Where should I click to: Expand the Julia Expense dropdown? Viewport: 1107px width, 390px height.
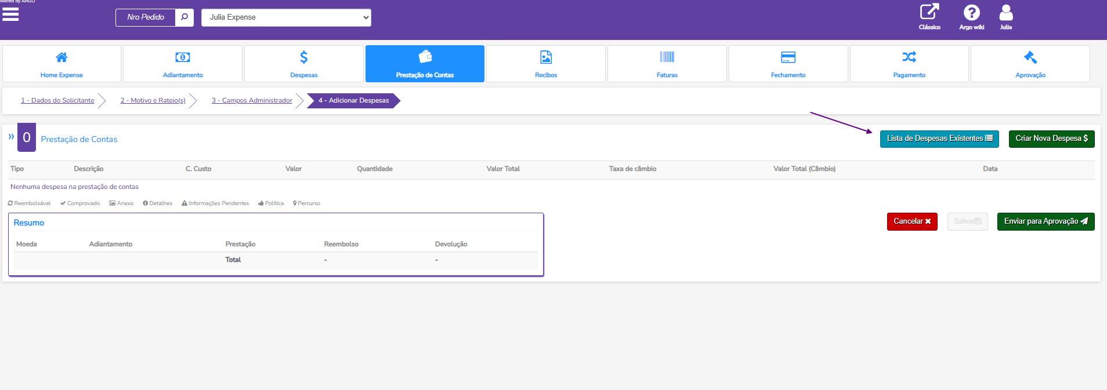click(x=286, y=17)
